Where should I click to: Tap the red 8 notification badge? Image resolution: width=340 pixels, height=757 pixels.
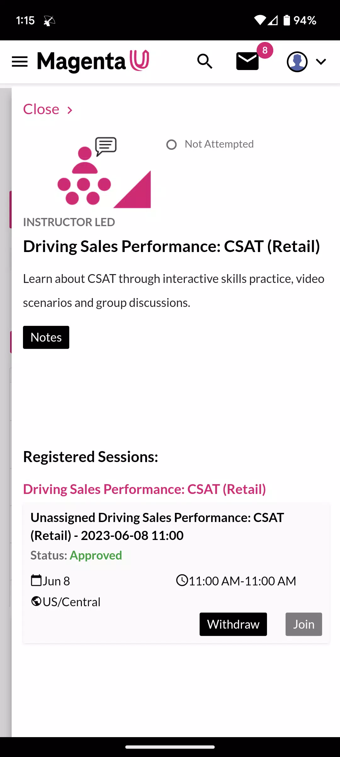point(265,50)
